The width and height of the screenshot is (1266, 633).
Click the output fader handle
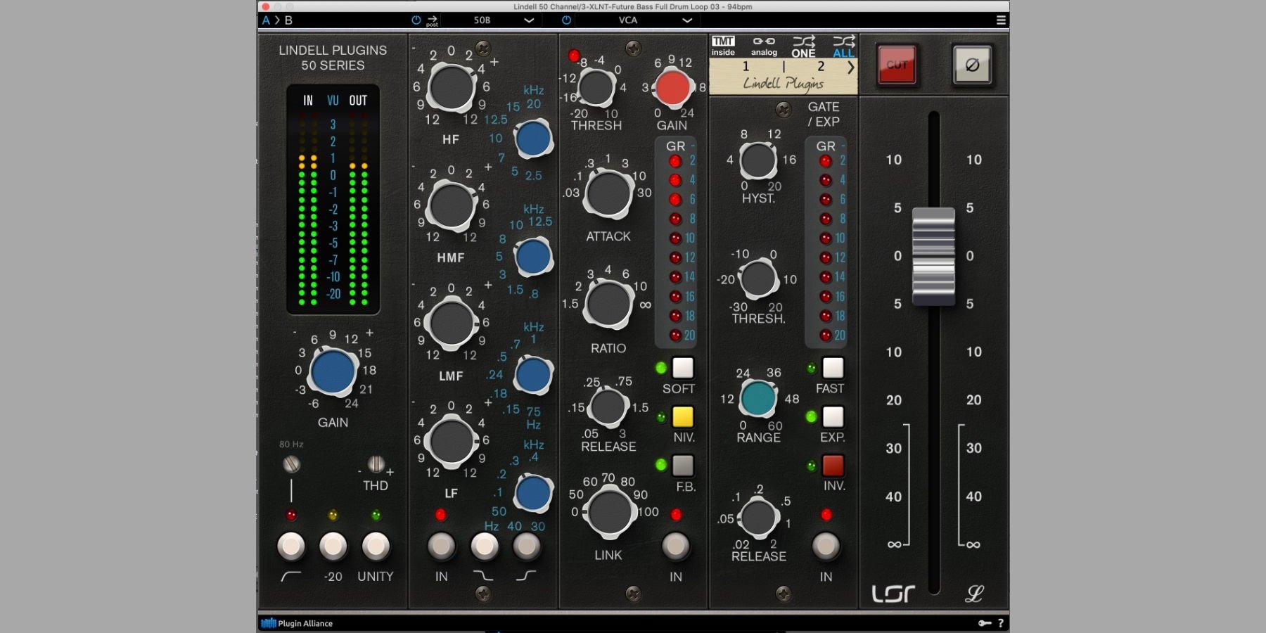pos(933,256)
